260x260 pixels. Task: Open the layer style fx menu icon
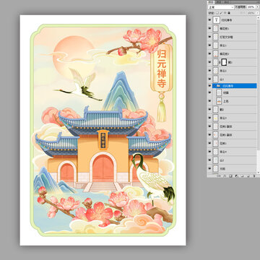(225, 176)
